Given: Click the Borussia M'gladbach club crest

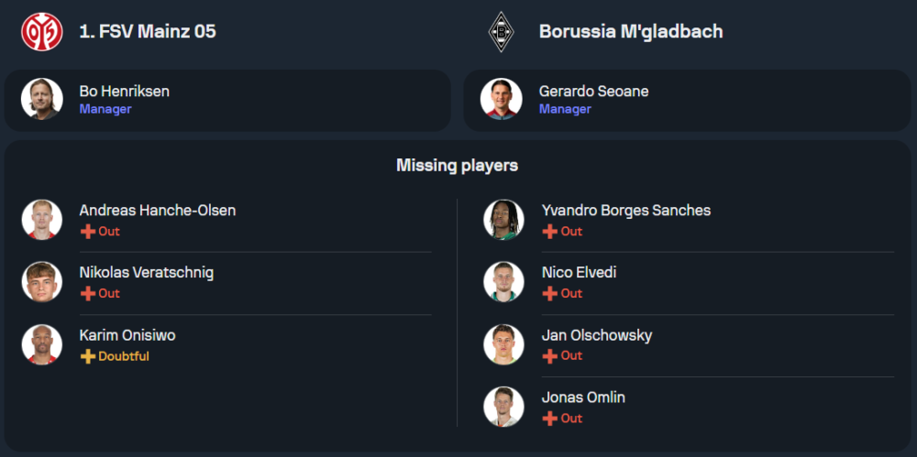Looking at the screenshot, I should (502, 31).
